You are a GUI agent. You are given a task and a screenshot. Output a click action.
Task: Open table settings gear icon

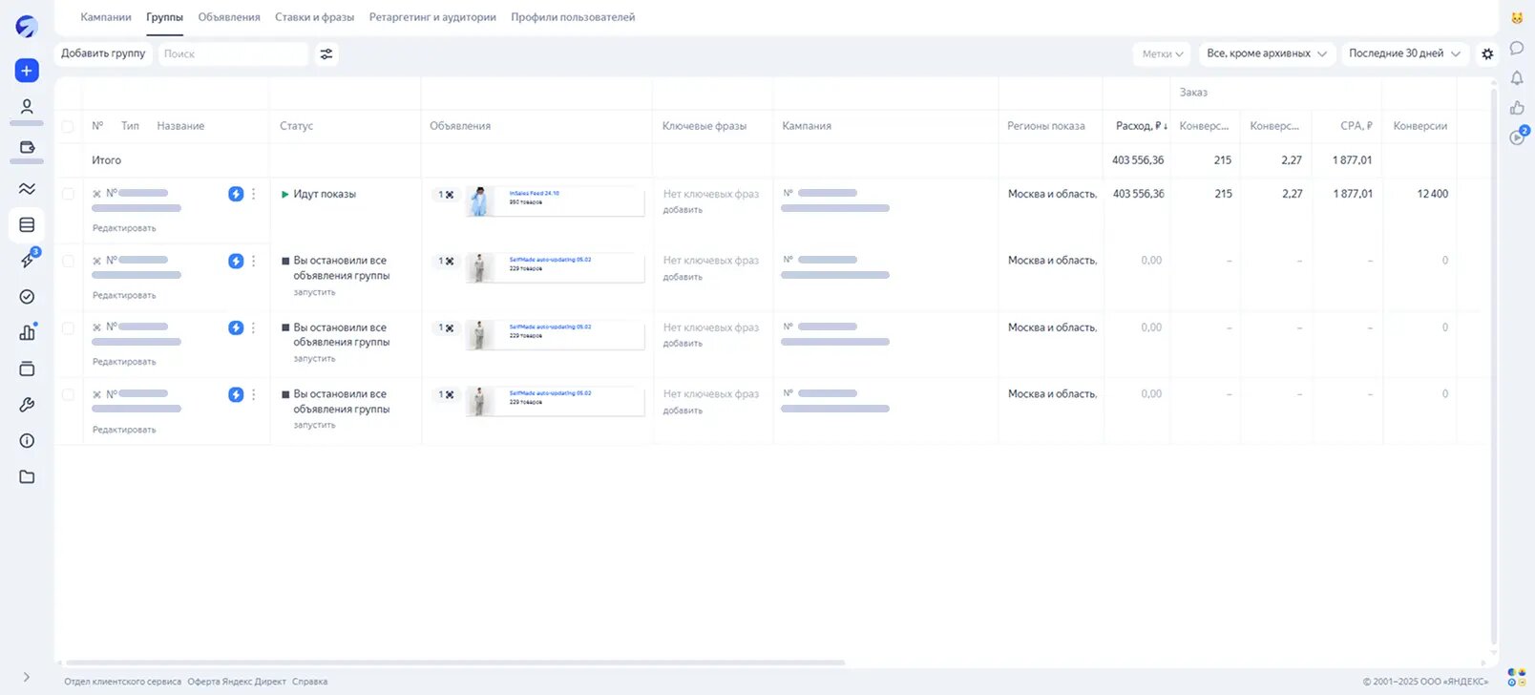1487,54
